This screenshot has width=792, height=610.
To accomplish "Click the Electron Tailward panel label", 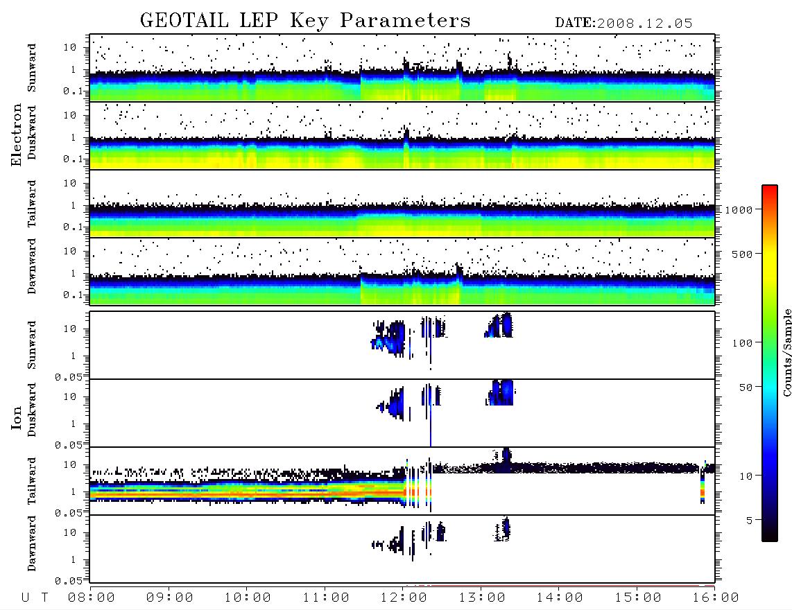I will pos(32,204).
